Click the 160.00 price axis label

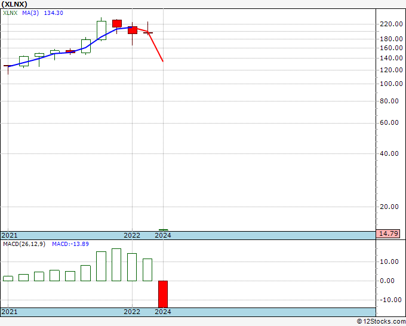point(391,48)
